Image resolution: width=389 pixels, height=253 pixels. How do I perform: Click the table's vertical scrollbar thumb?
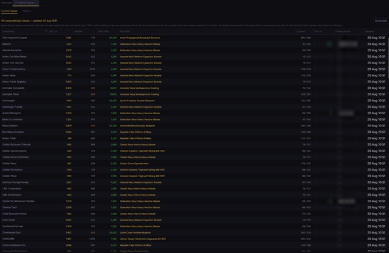pos(388,58)
